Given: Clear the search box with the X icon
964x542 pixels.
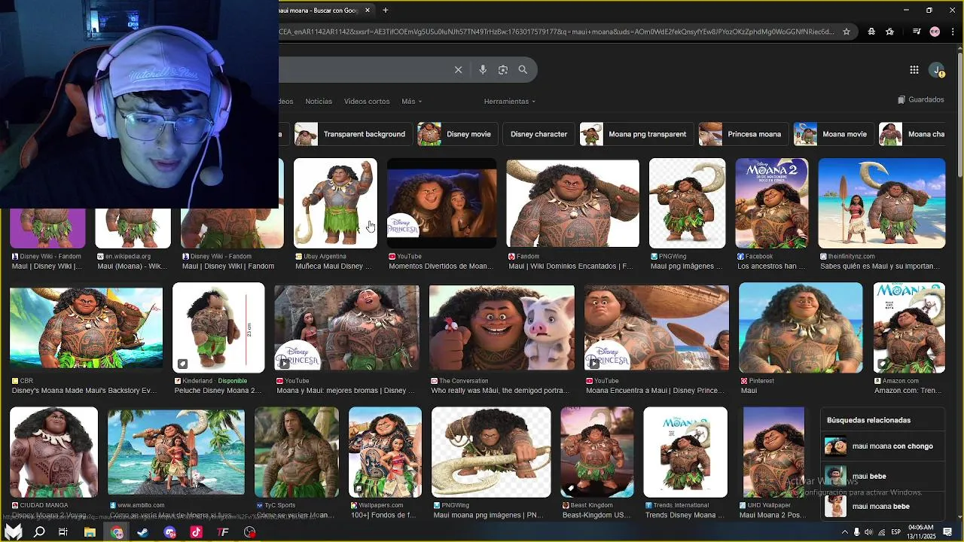Looking at the screenshot, I should 458,70.
